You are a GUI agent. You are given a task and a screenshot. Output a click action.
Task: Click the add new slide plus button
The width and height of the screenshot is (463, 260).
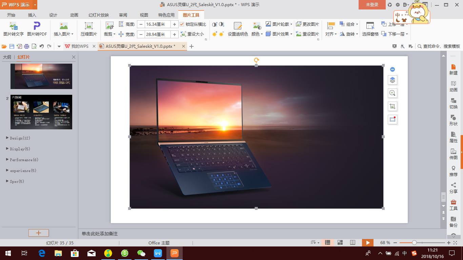coord(39,233)
